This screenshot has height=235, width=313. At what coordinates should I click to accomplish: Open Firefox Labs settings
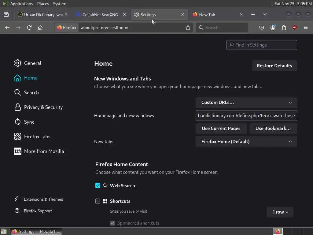tap(32, 137)
